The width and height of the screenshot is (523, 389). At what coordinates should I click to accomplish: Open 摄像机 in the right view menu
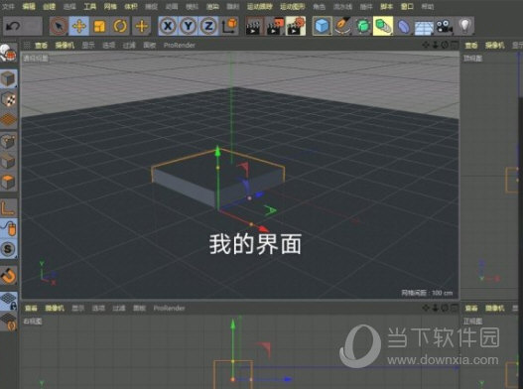pos(55,308)
